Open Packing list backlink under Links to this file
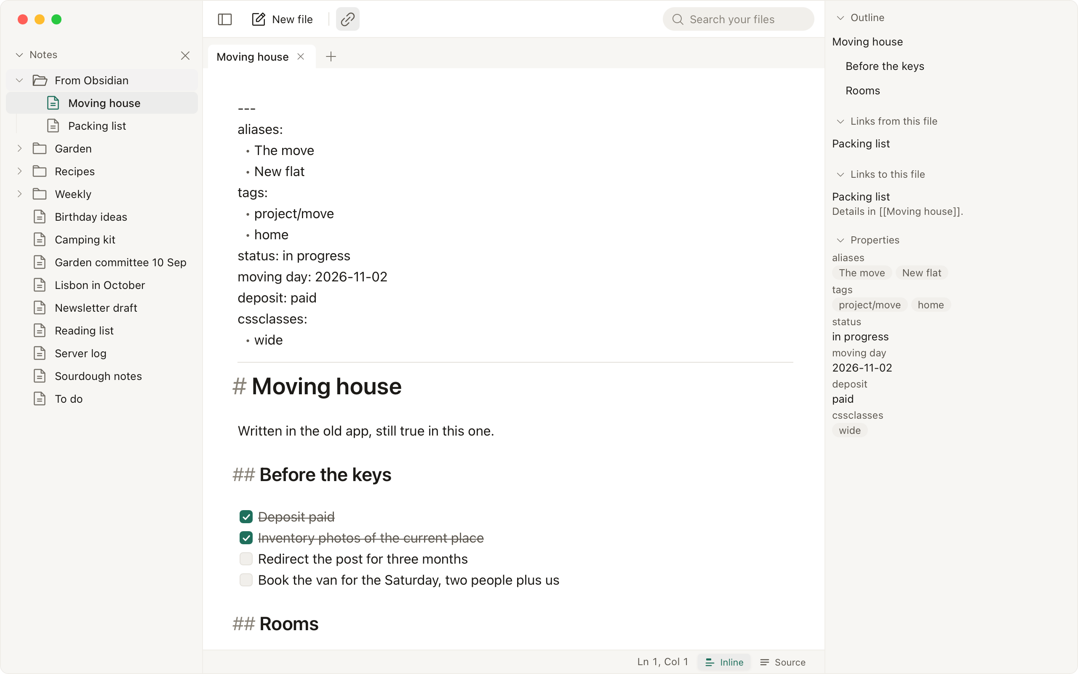This screenshot has height=674, width=1078. [861, 197]
